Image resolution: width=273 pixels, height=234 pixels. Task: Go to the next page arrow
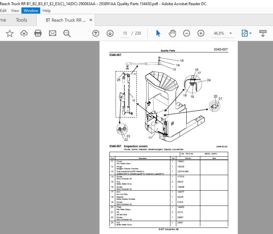(110, 33)
